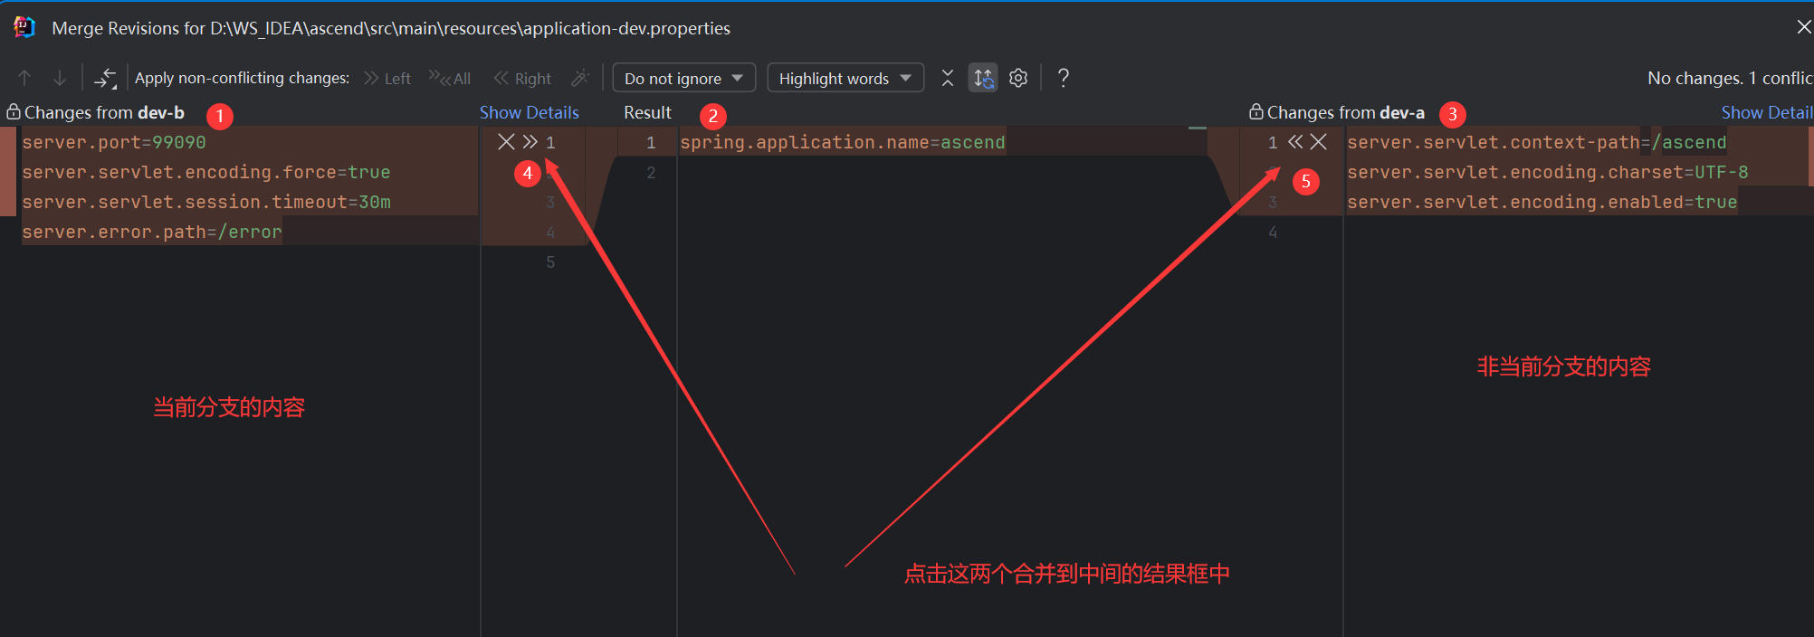The width and height of the screenshot is (1814, 637).
Task: Go to previous difference using up arrow
Action: click(x=24, y=78)
